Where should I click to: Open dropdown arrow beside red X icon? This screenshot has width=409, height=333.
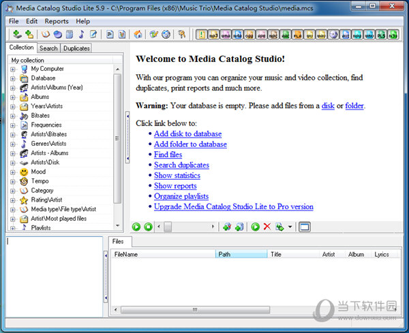tap(290, 227)
